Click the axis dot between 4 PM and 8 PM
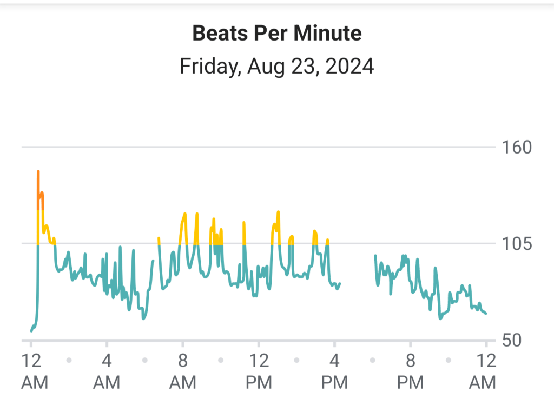This screenshot has height=412, width=554. point(372,360)
